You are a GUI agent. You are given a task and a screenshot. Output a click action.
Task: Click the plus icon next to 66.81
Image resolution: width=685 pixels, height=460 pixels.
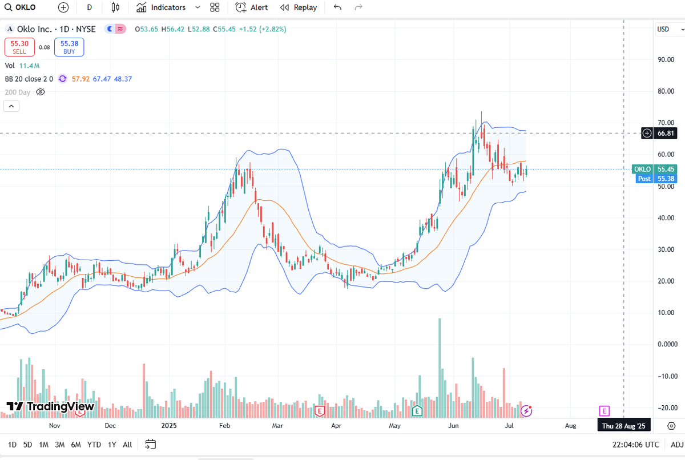click(647, 133)
